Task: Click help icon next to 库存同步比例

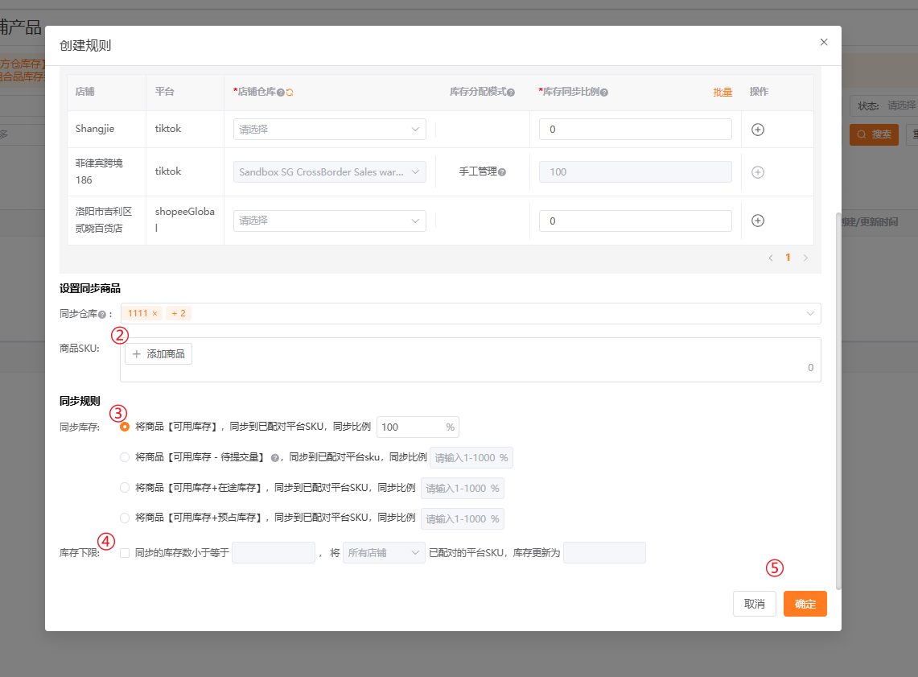Action: (x=604, y=93)
